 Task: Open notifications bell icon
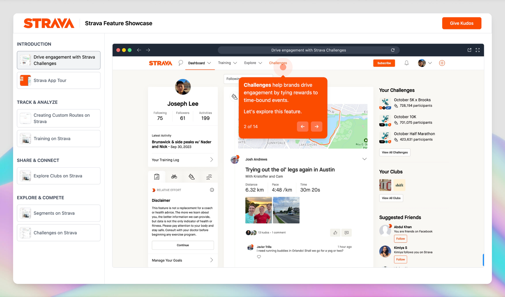(407, 63)
